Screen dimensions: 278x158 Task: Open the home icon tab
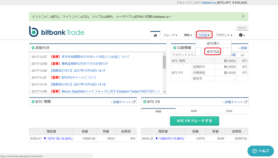(155, 35)
